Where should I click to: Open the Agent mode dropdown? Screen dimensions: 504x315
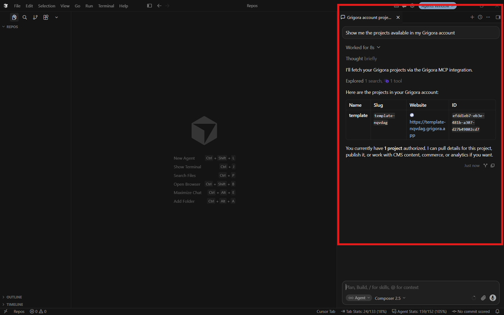(x=359, y=298)
